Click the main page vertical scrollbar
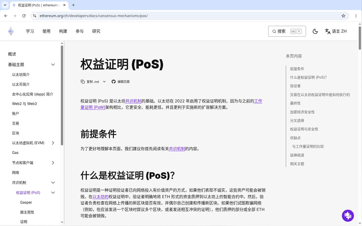The width and height of the screenshot is (362, 226). point(360,38)
